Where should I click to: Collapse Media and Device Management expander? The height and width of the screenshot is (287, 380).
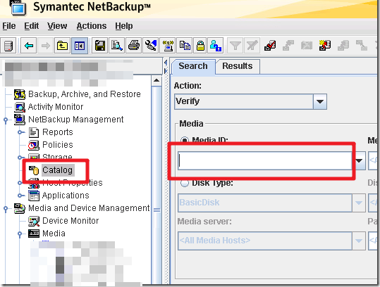[x=6, y=208]
